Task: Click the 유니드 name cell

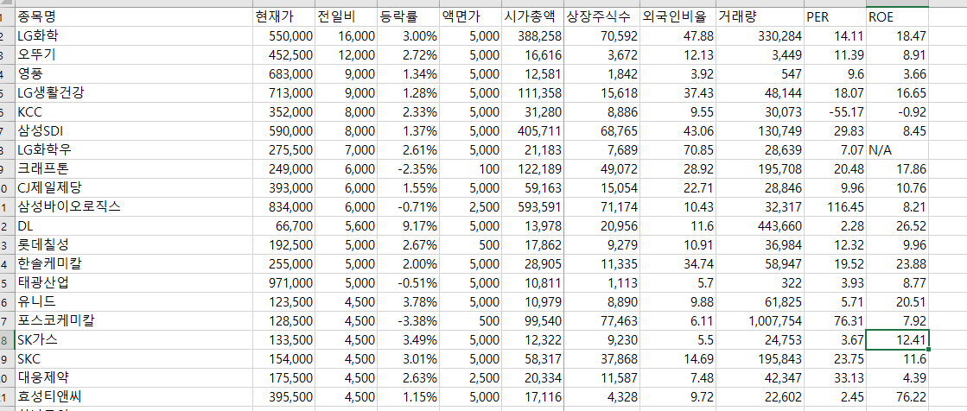Action: (133, 302)
